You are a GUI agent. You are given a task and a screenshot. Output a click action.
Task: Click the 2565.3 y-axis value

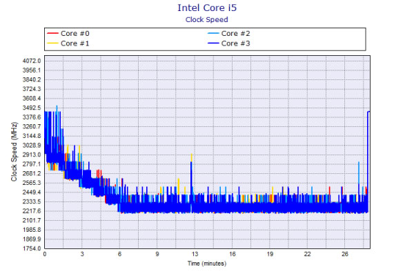click(32, 183)
